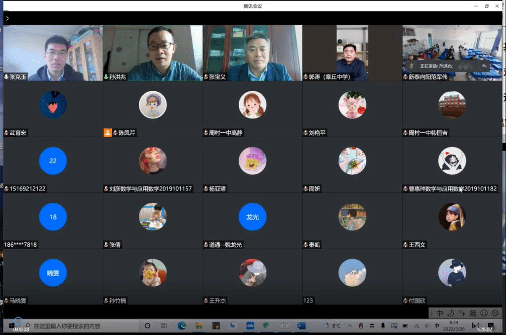
Task: Switch IME Chinese/English mode 中
Action: tap(440, 313)
